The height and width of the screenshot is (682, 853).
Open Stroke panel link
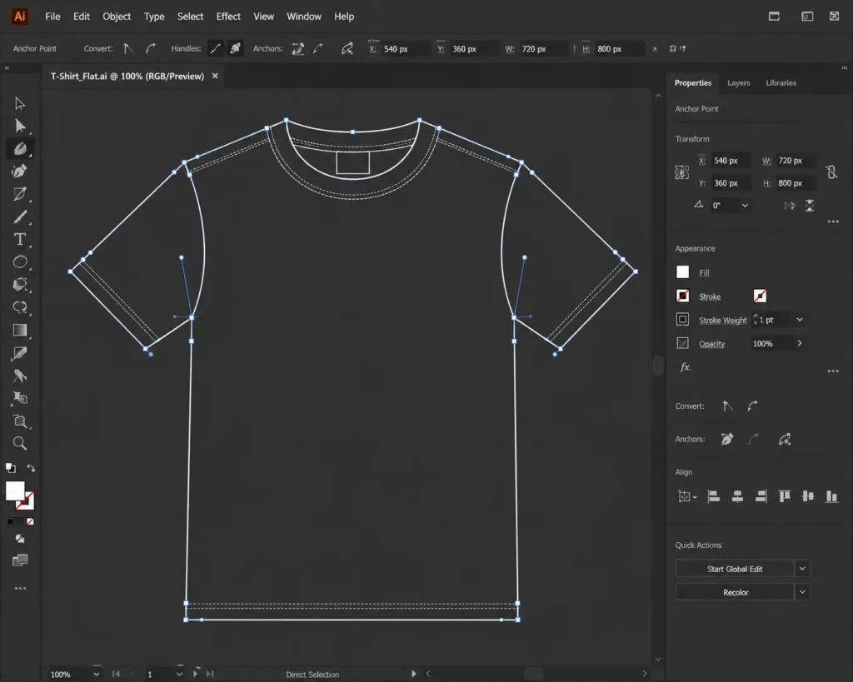[x=710, y=296]
